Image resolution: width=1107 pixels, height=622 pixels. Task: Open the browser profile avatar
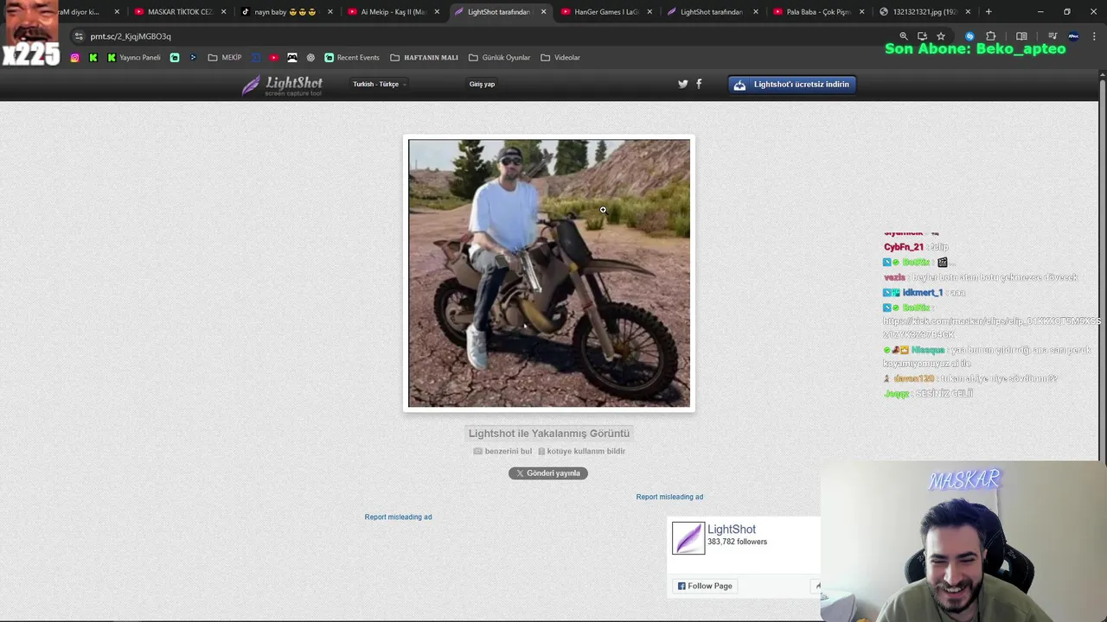(x=1073, y=36)
